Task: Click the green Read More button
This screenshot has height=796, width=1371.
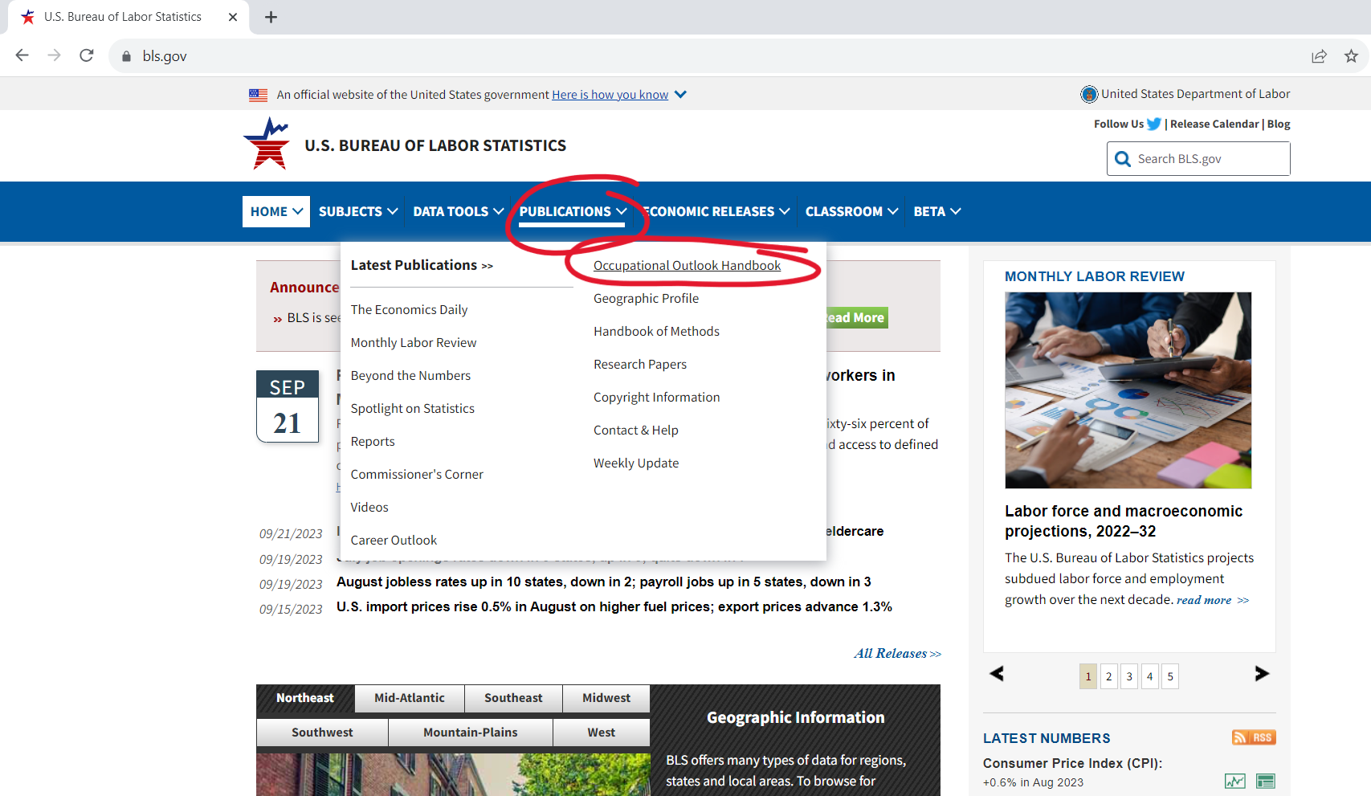Action: tap(854, 317)
